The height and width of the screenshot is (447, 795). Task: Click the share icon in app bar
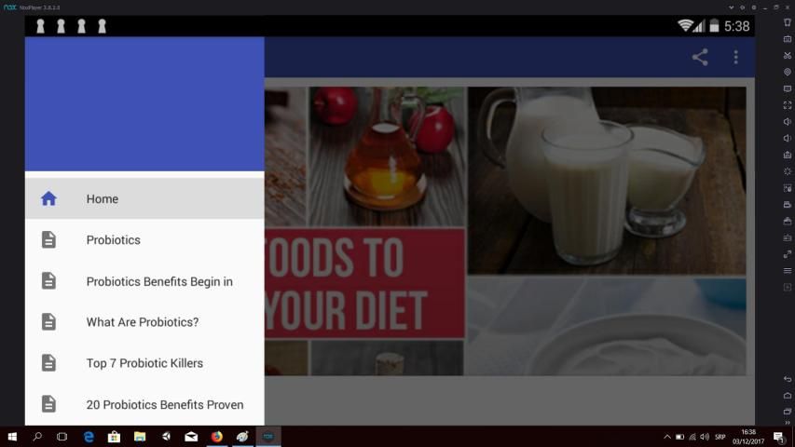(699, 58)
